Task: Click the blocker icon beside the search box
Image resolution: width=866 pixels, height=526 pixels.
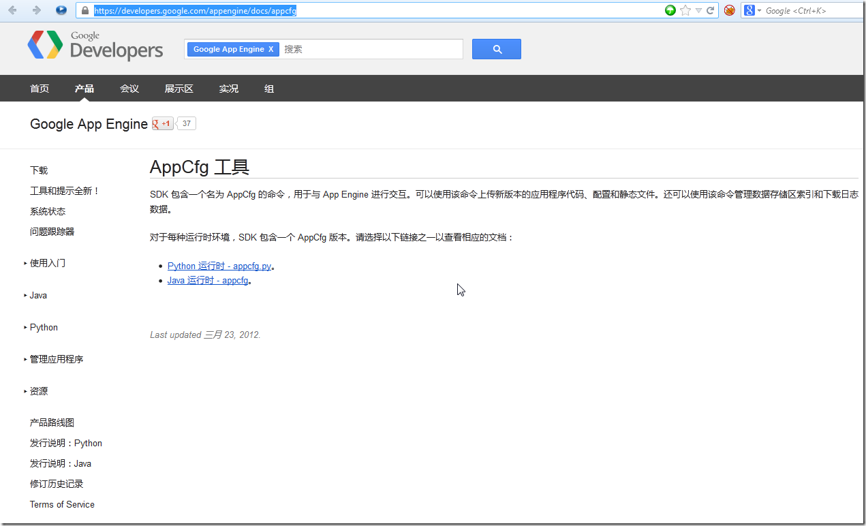Action: point(729,10)
